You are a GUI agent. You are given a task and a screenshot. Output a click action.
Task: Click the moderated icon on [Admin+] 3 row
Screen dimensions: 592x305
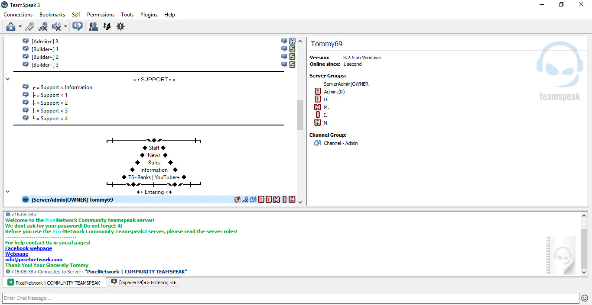(284, 41)
